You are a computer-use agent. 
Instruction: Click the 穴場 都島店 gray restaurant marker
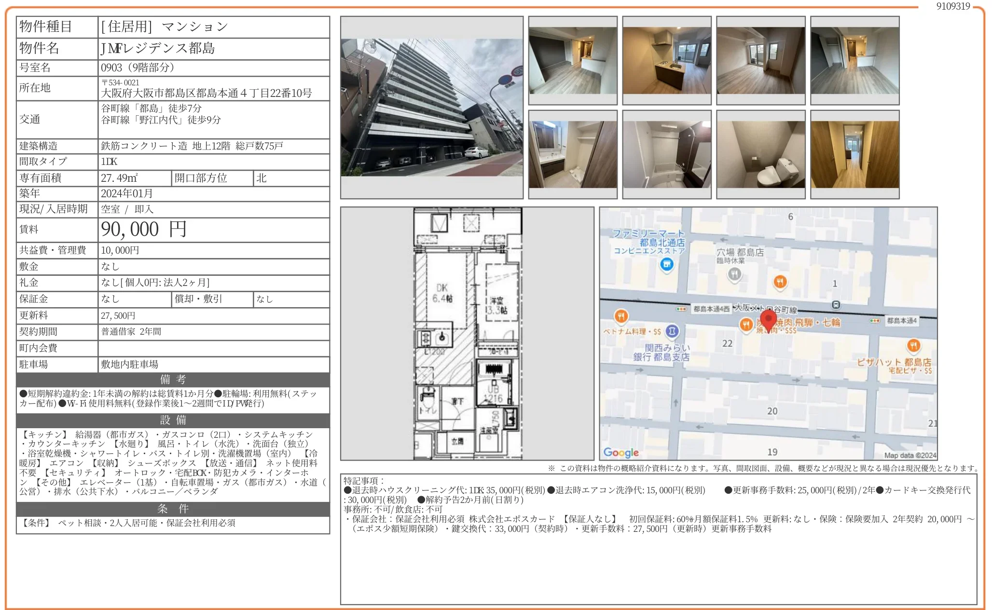coord(734,274)
